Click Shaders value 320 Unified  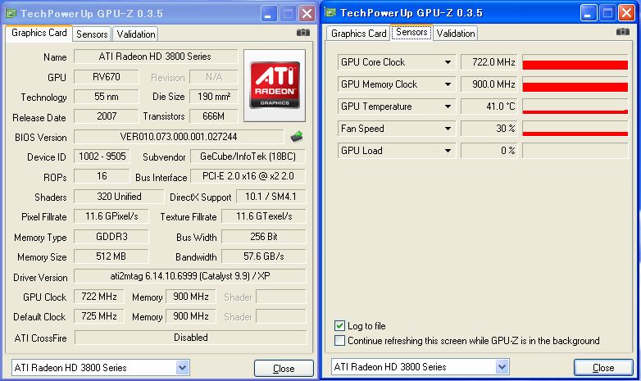click(119, 197)
